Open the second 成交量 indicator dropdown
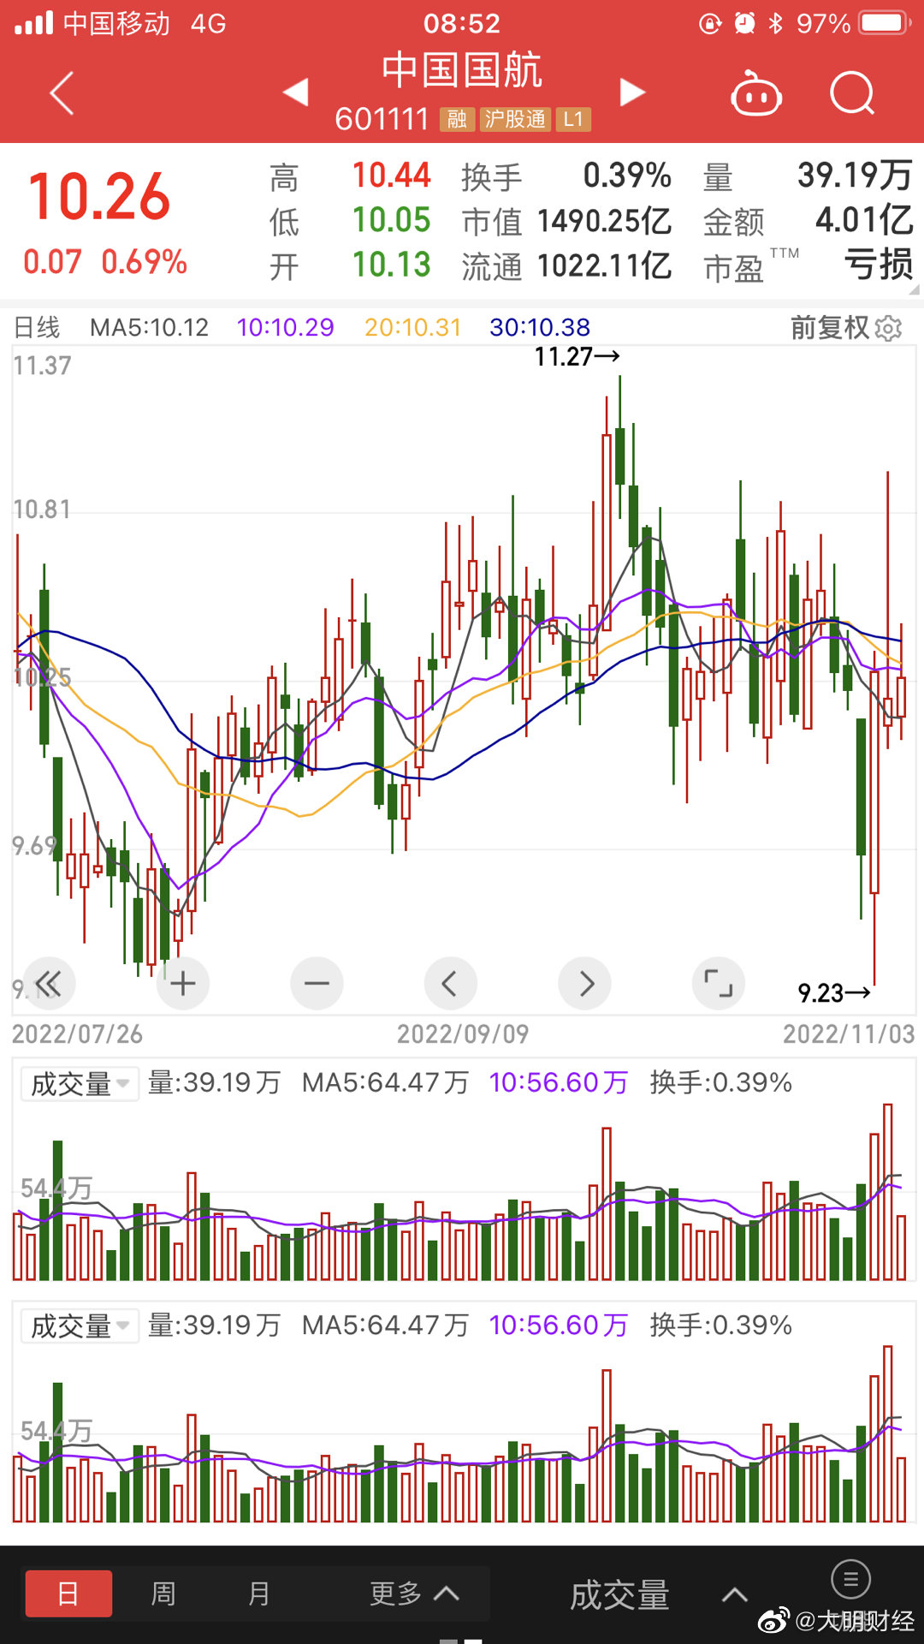 click(79, 1326)
